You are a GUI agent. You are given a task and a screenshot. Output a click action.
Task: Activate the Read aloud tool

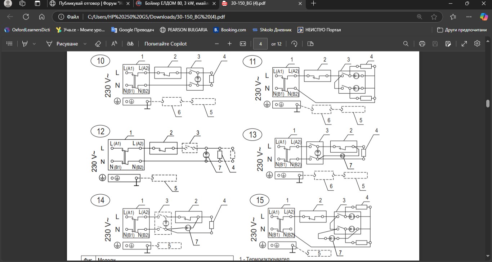coord(114,44)
